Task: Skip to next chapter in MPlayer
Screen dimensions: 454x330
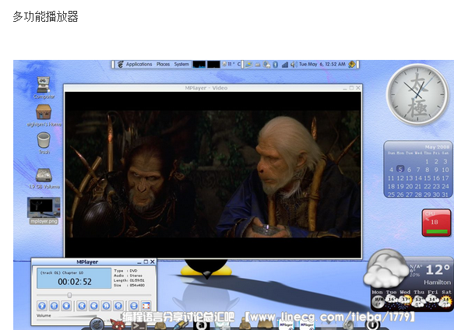Action: click(x=118, y=305)
